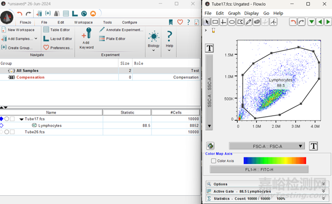Toggle first circle marker on Tube17.fcs row
The image size is (332, 204).
click(7, 119)
